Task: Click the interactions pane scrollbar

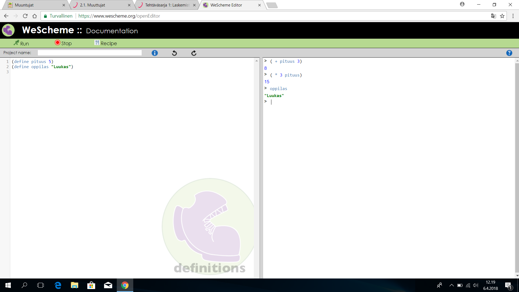Action: (517, 168)
